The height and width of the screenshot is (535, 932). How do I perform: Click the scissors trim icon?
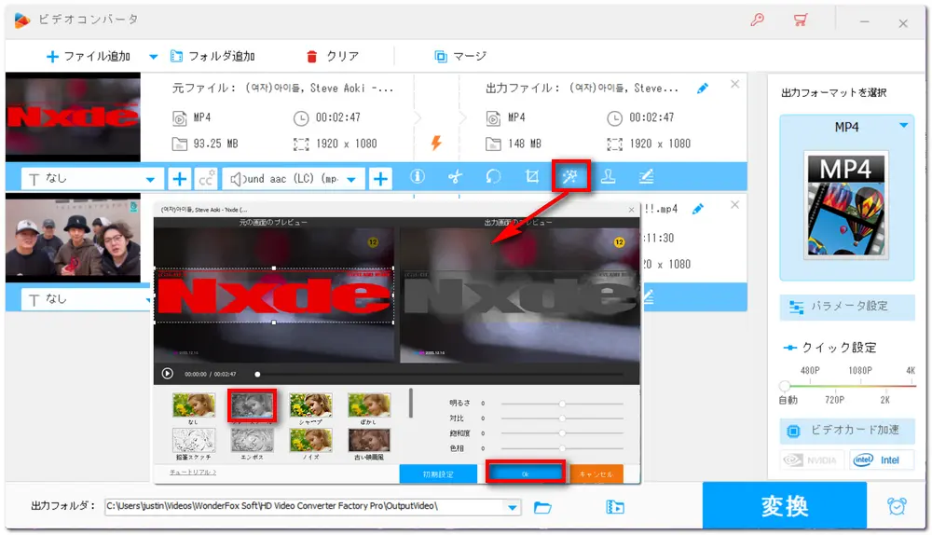tap(455, 177)
